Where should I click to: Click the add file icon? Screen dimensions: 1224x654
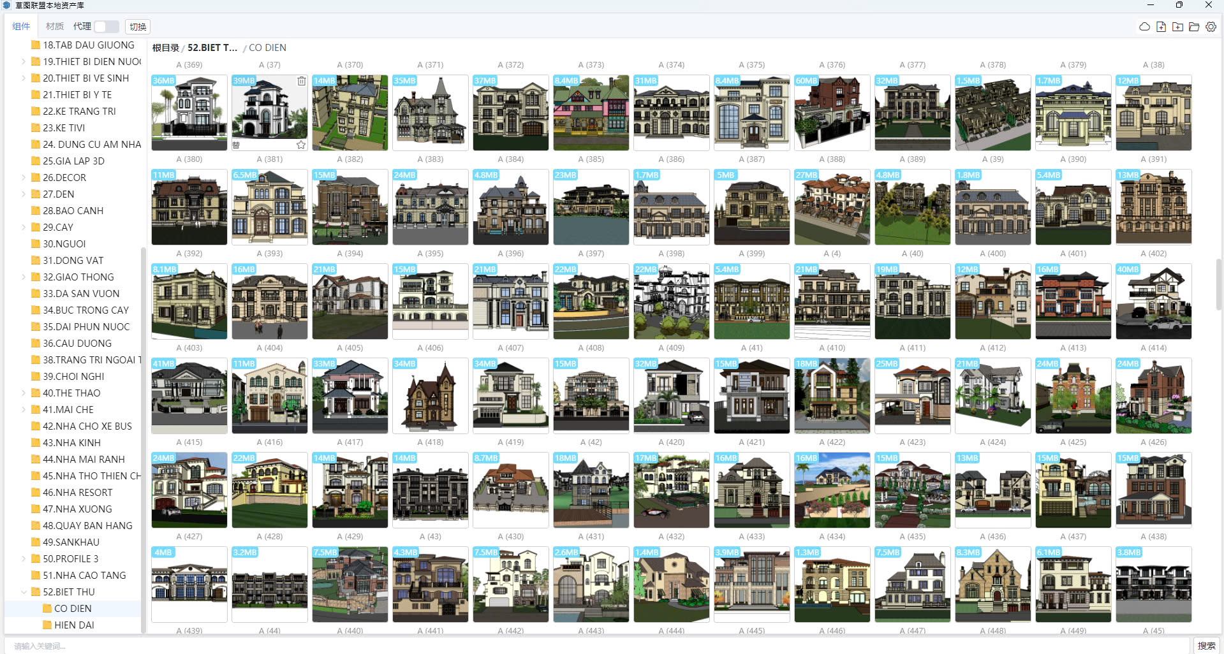click(x=1161, y=27)
